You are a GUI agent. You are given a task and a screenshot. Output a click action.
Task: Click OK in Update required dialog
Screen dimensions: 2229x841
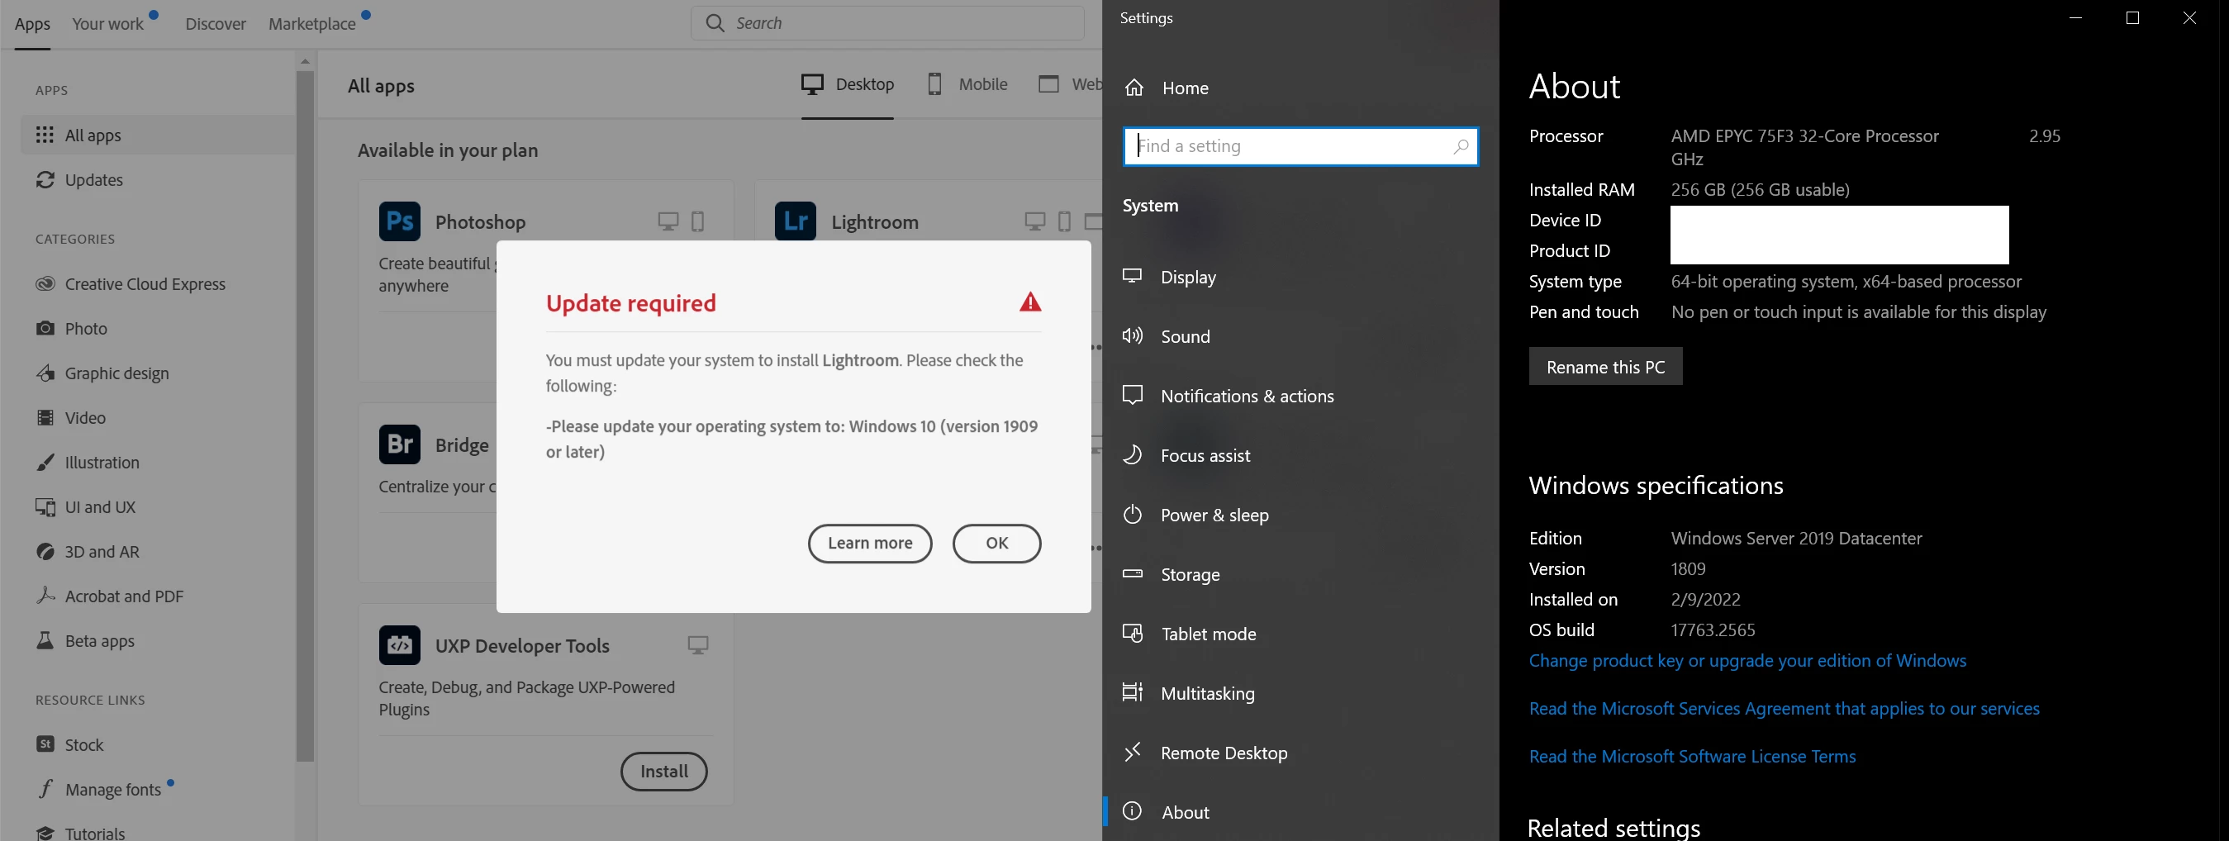(x=997, y=544)
